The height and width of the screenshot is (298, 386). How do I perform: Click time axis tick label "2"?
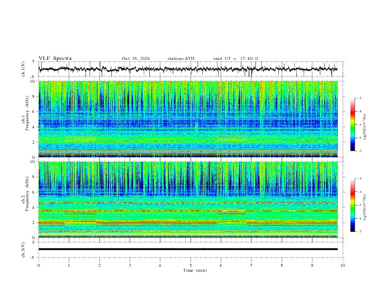tap(99, 265)
